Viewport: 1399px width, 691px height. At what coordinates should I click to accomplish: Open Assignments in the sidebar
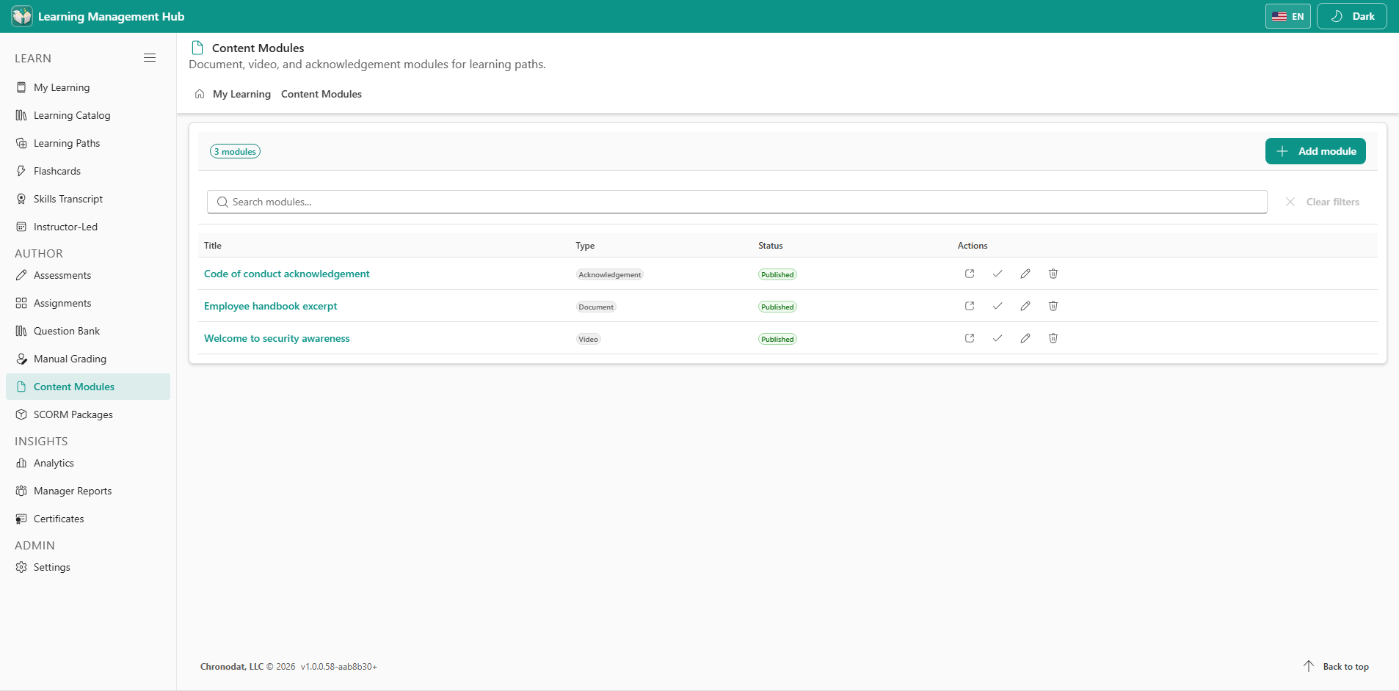[88, 303]
